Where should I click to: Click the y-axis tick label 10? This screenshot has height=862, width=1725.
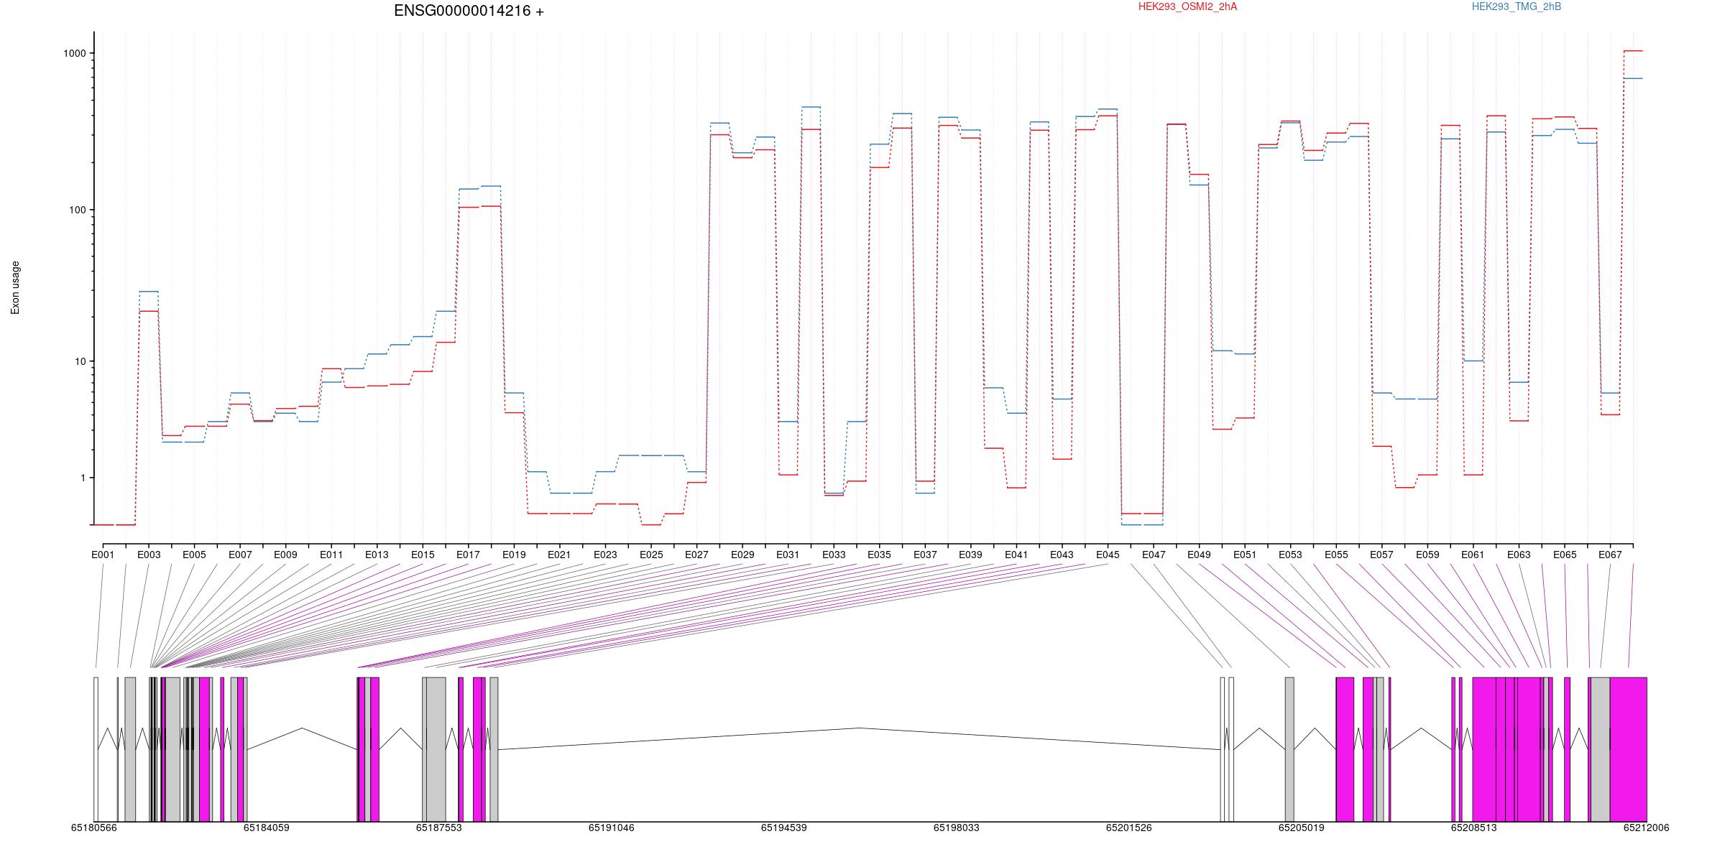[x=80, y=361]
